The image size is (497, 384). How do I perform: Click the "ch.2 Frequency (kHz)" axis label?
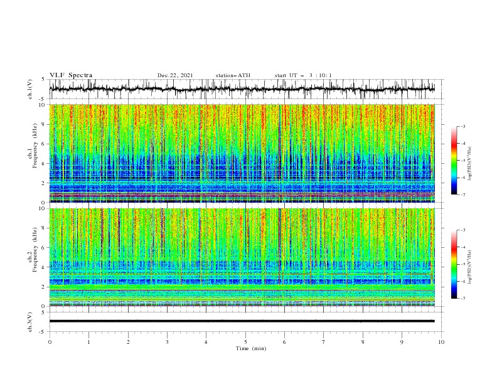click(33, 249)
